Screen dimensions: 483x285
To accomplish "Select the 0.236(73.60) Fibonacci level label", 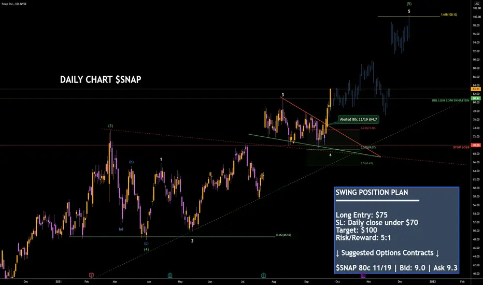I will 368,128.
